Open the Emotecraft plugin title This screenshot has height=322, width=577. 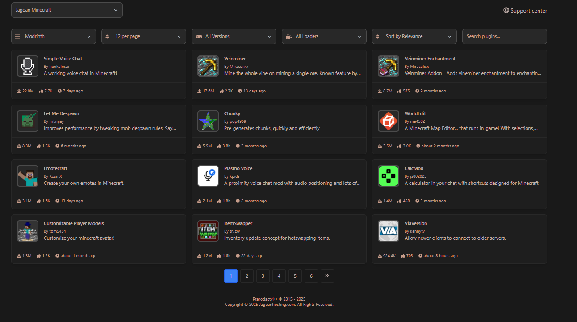[x=55, y=168]
